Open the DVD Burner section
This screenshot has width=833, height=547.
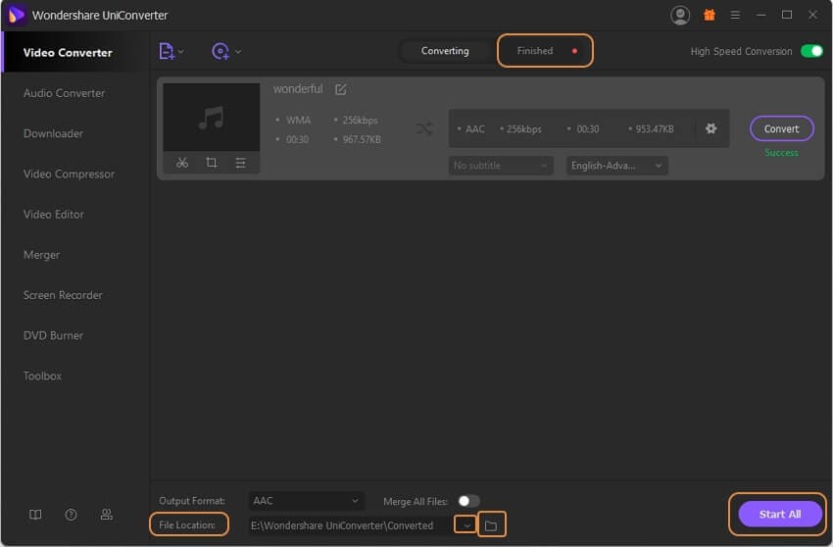(x=53, y=335)
